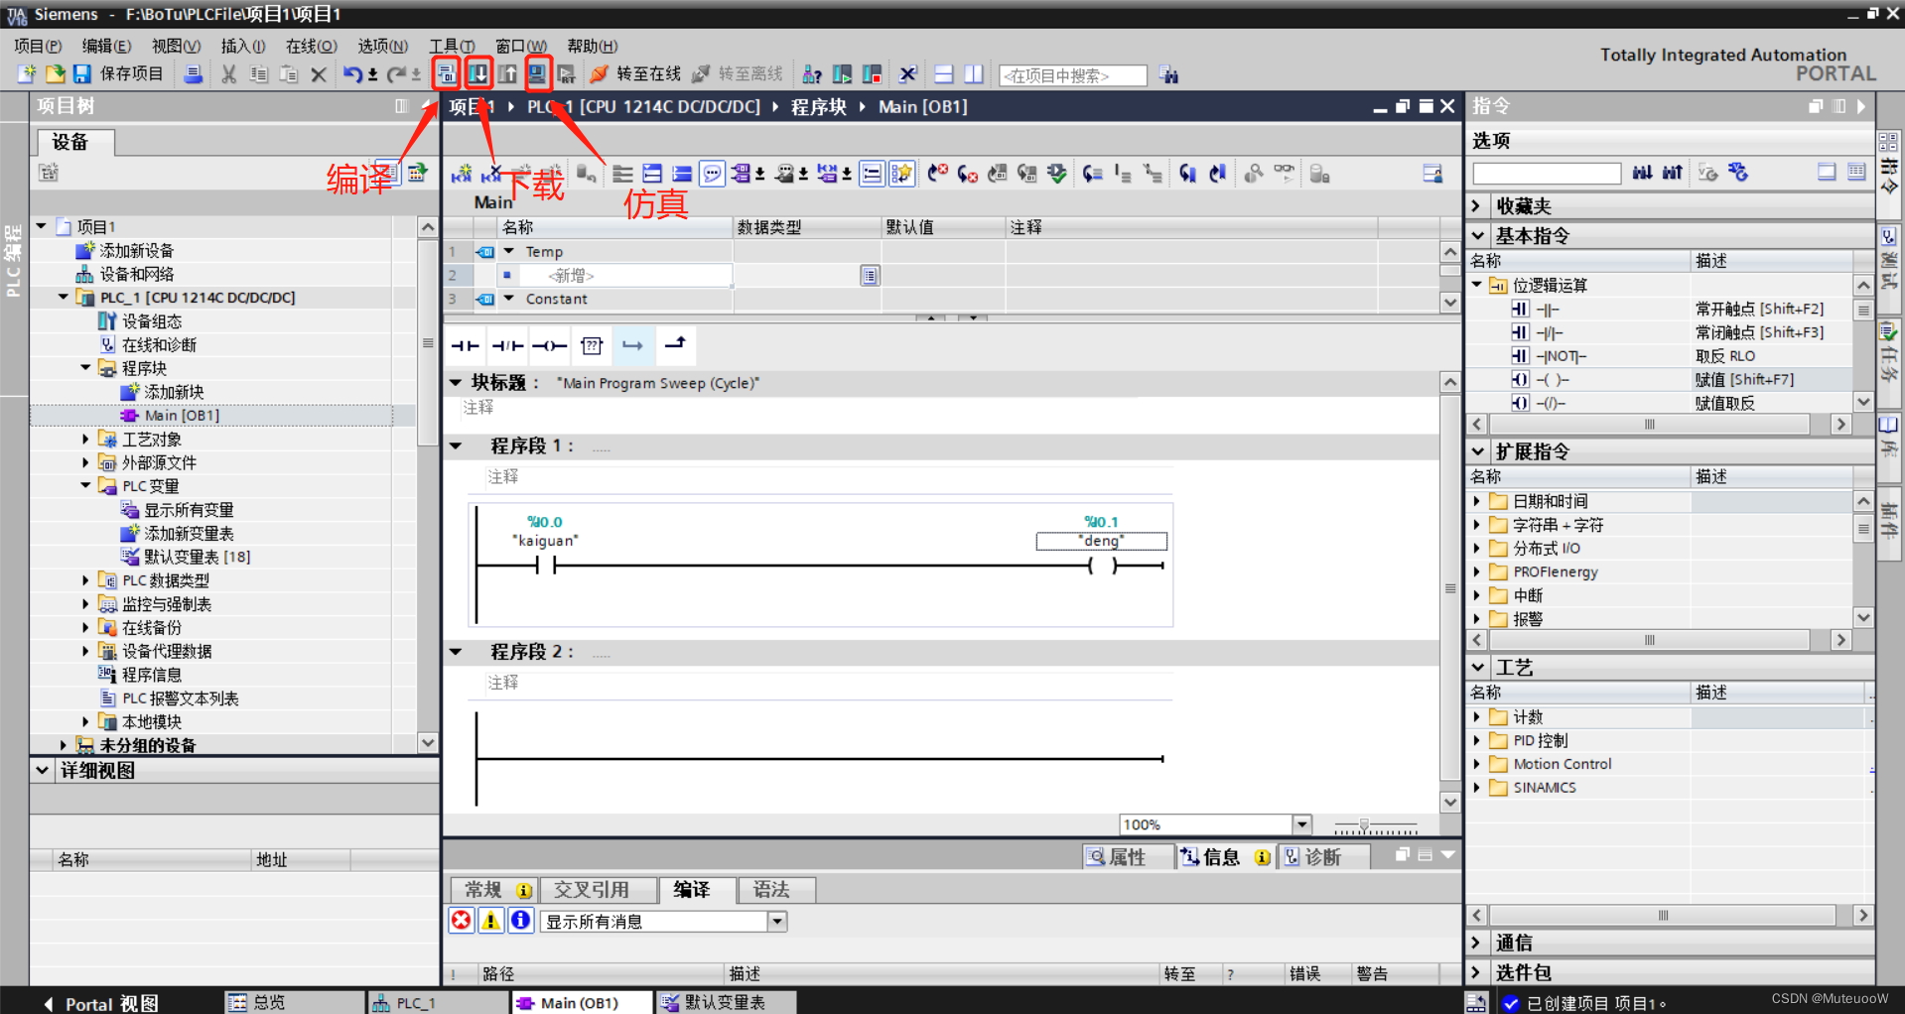Open the Edit menu

pyautogui.click(x=106, y=46)
